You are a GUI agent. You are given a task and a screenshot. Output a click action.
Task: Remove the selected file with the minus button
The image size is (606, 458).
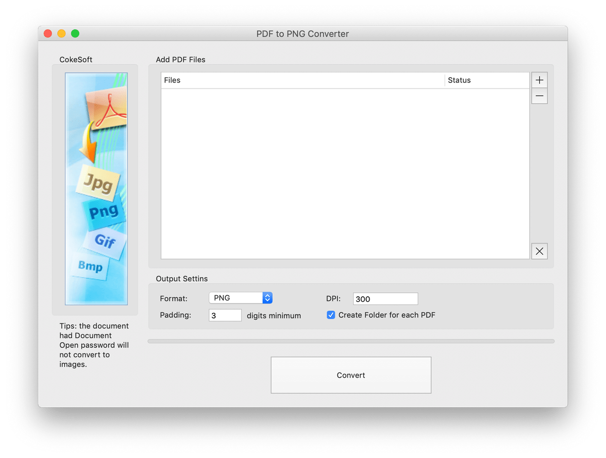click(x=539, y=96)
